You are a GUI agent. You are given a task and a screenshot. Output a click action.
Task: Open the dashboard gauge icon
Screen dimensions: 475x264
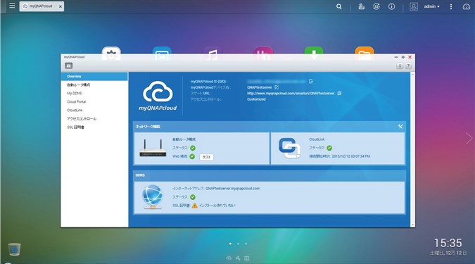(x=467, y=6)
